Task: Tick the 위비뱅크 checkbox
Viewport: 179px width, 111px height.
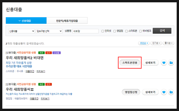Action: click(x=140, y=31)
